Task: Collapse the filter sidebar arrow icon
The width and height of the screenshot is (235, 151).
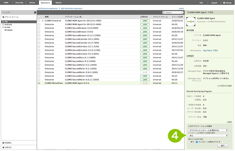Action: tap(35, 12)
